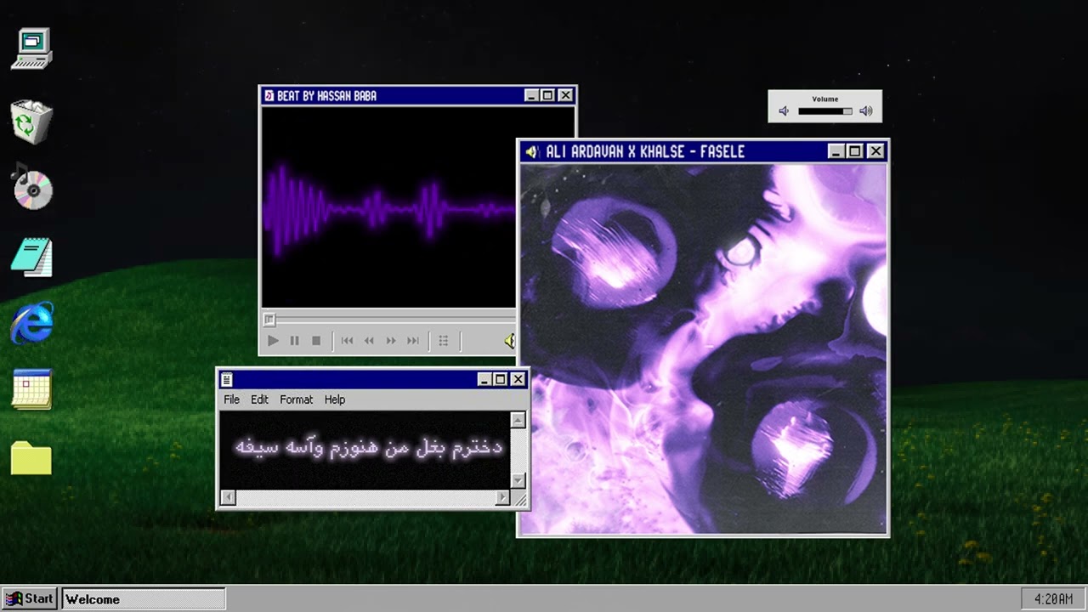Click the seek bar handle in media player
The image size is (1088, 612).
[269, 320]
